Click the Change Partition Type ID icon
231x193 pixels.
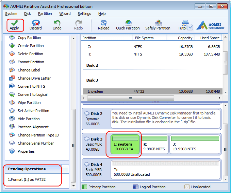[x=12, y=135]
